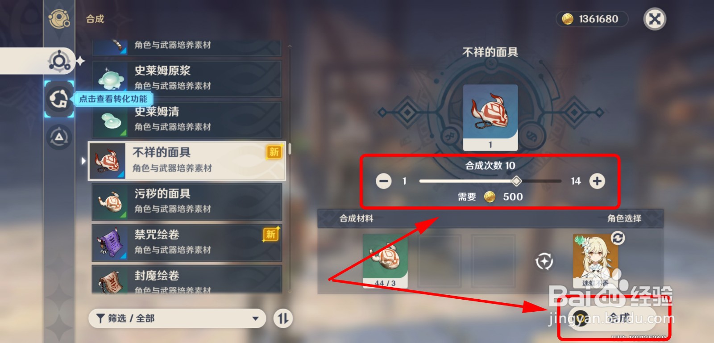Close the crafting window
The image size is (714, 343).
655,19
